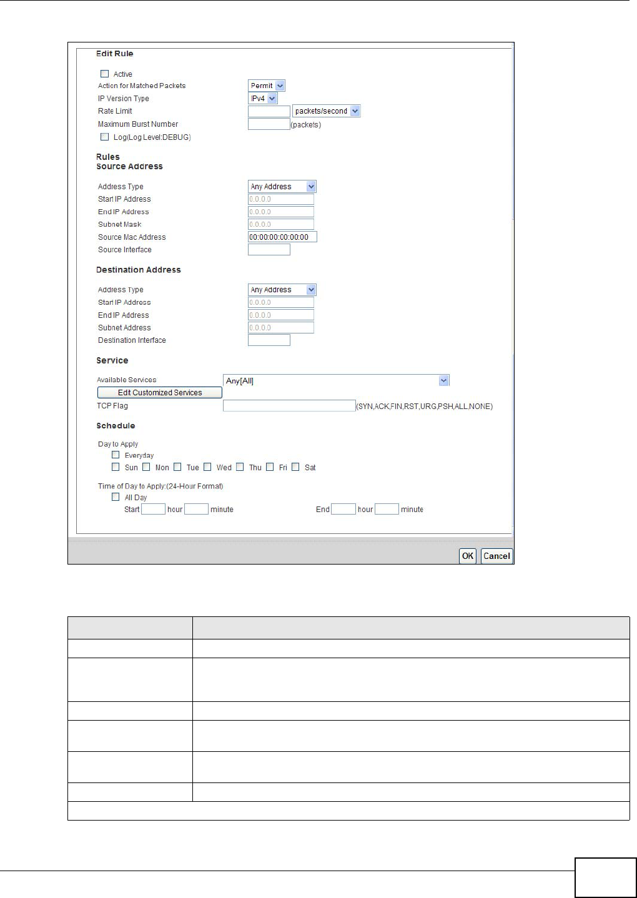637x898 pixels.
Task: Click the OK button
Action: [x=468, y=556]
